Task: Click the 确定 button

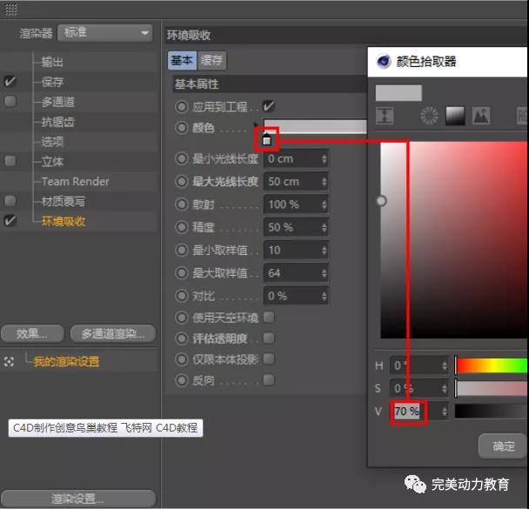Action: point(503,446)
